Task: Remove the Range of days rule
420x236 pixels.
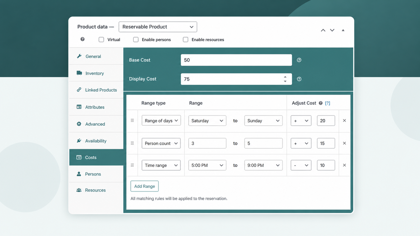Action: click(344, 120)
